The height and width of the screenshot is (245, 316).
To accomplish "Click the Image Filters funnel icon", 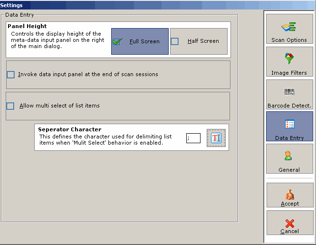I will [x=289, y=59].
